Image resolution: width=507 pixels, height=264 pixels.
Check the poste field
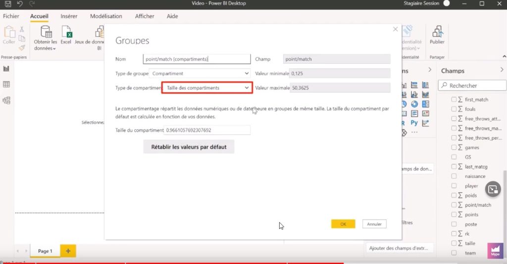[x=454, y=224]
